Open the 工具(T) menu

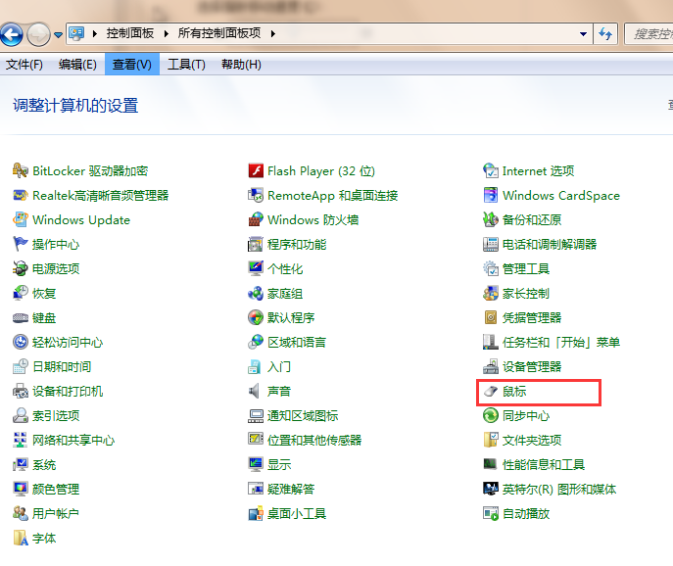point(187,65)
